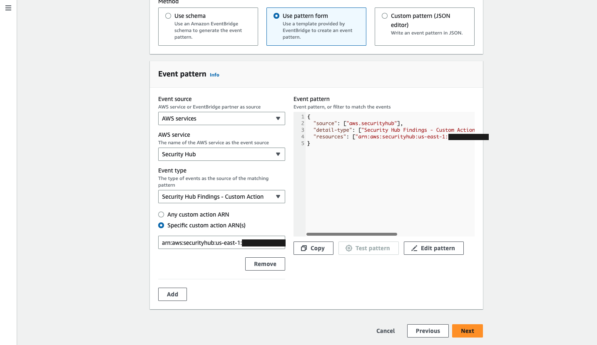597x345 pixels.
Task: Select Specific custom action ARN(s)
Action: click(x=161, y=225)
